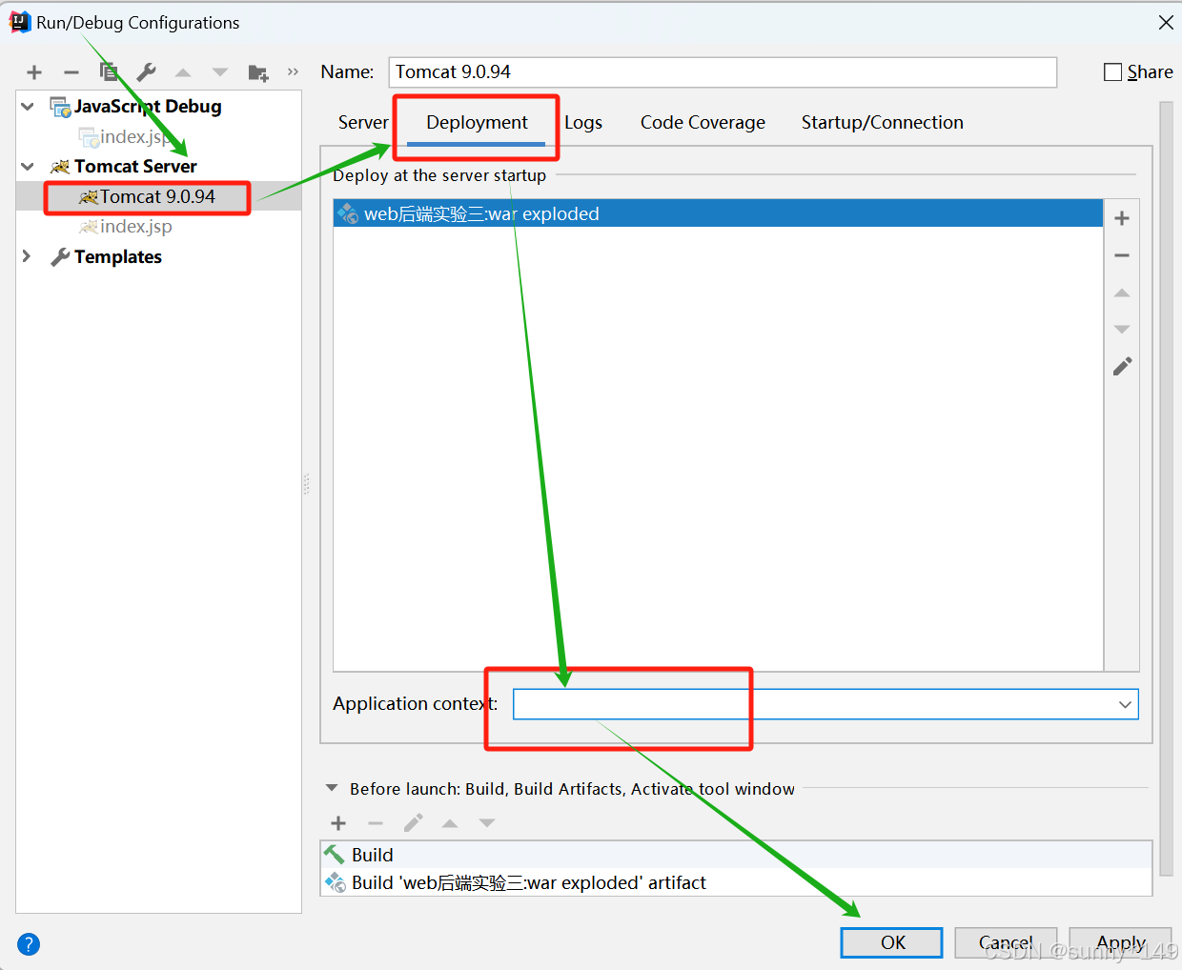
Task: Move deployment artifact up
Action: pos(1122,293)
